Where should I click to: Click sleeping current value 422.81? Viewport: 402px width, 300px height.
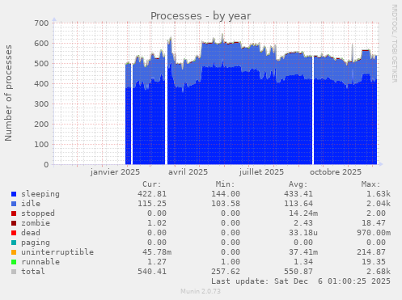point(152,194)
